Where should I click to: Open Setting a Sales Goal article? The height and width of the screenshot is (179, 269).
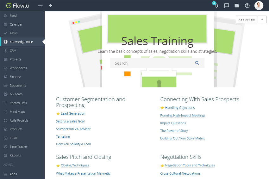(x=70, y=121)
